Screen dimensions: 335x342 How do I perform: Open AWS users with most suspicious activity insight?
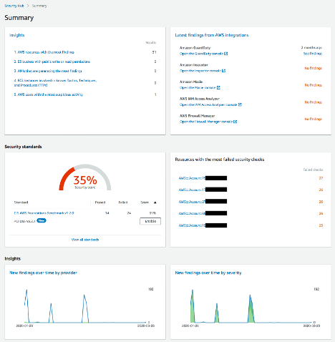(x=49, y=94)
